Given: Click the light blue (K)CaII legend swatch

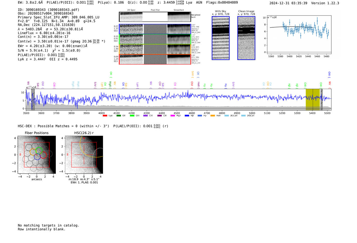Looking at the screenshot, I should tap(227, 116).
